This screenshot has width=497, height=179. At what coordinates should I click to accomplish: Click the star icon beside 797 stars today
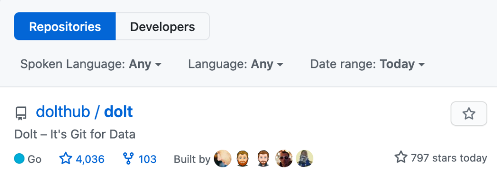pos(401,157)
